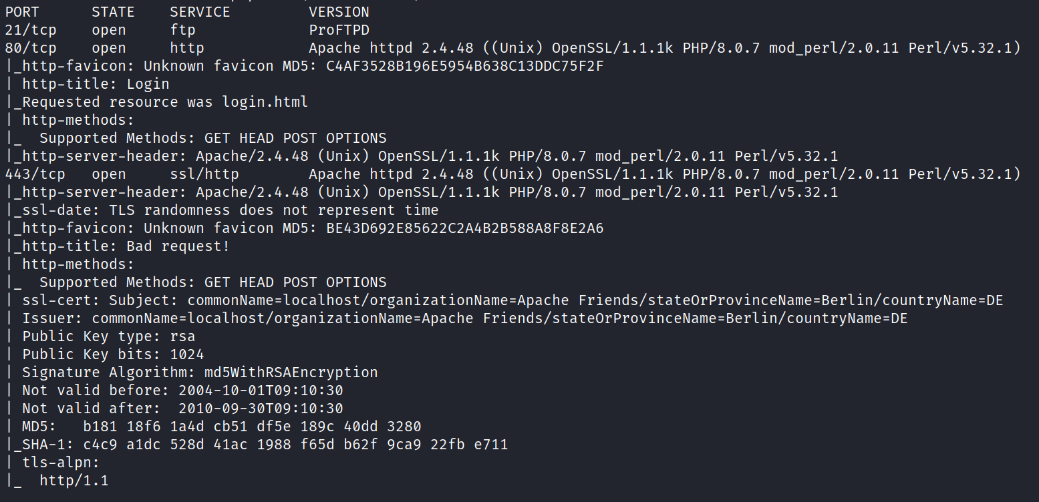
Task: Click the 21/tcp port entry
Action: coord(31,30)
